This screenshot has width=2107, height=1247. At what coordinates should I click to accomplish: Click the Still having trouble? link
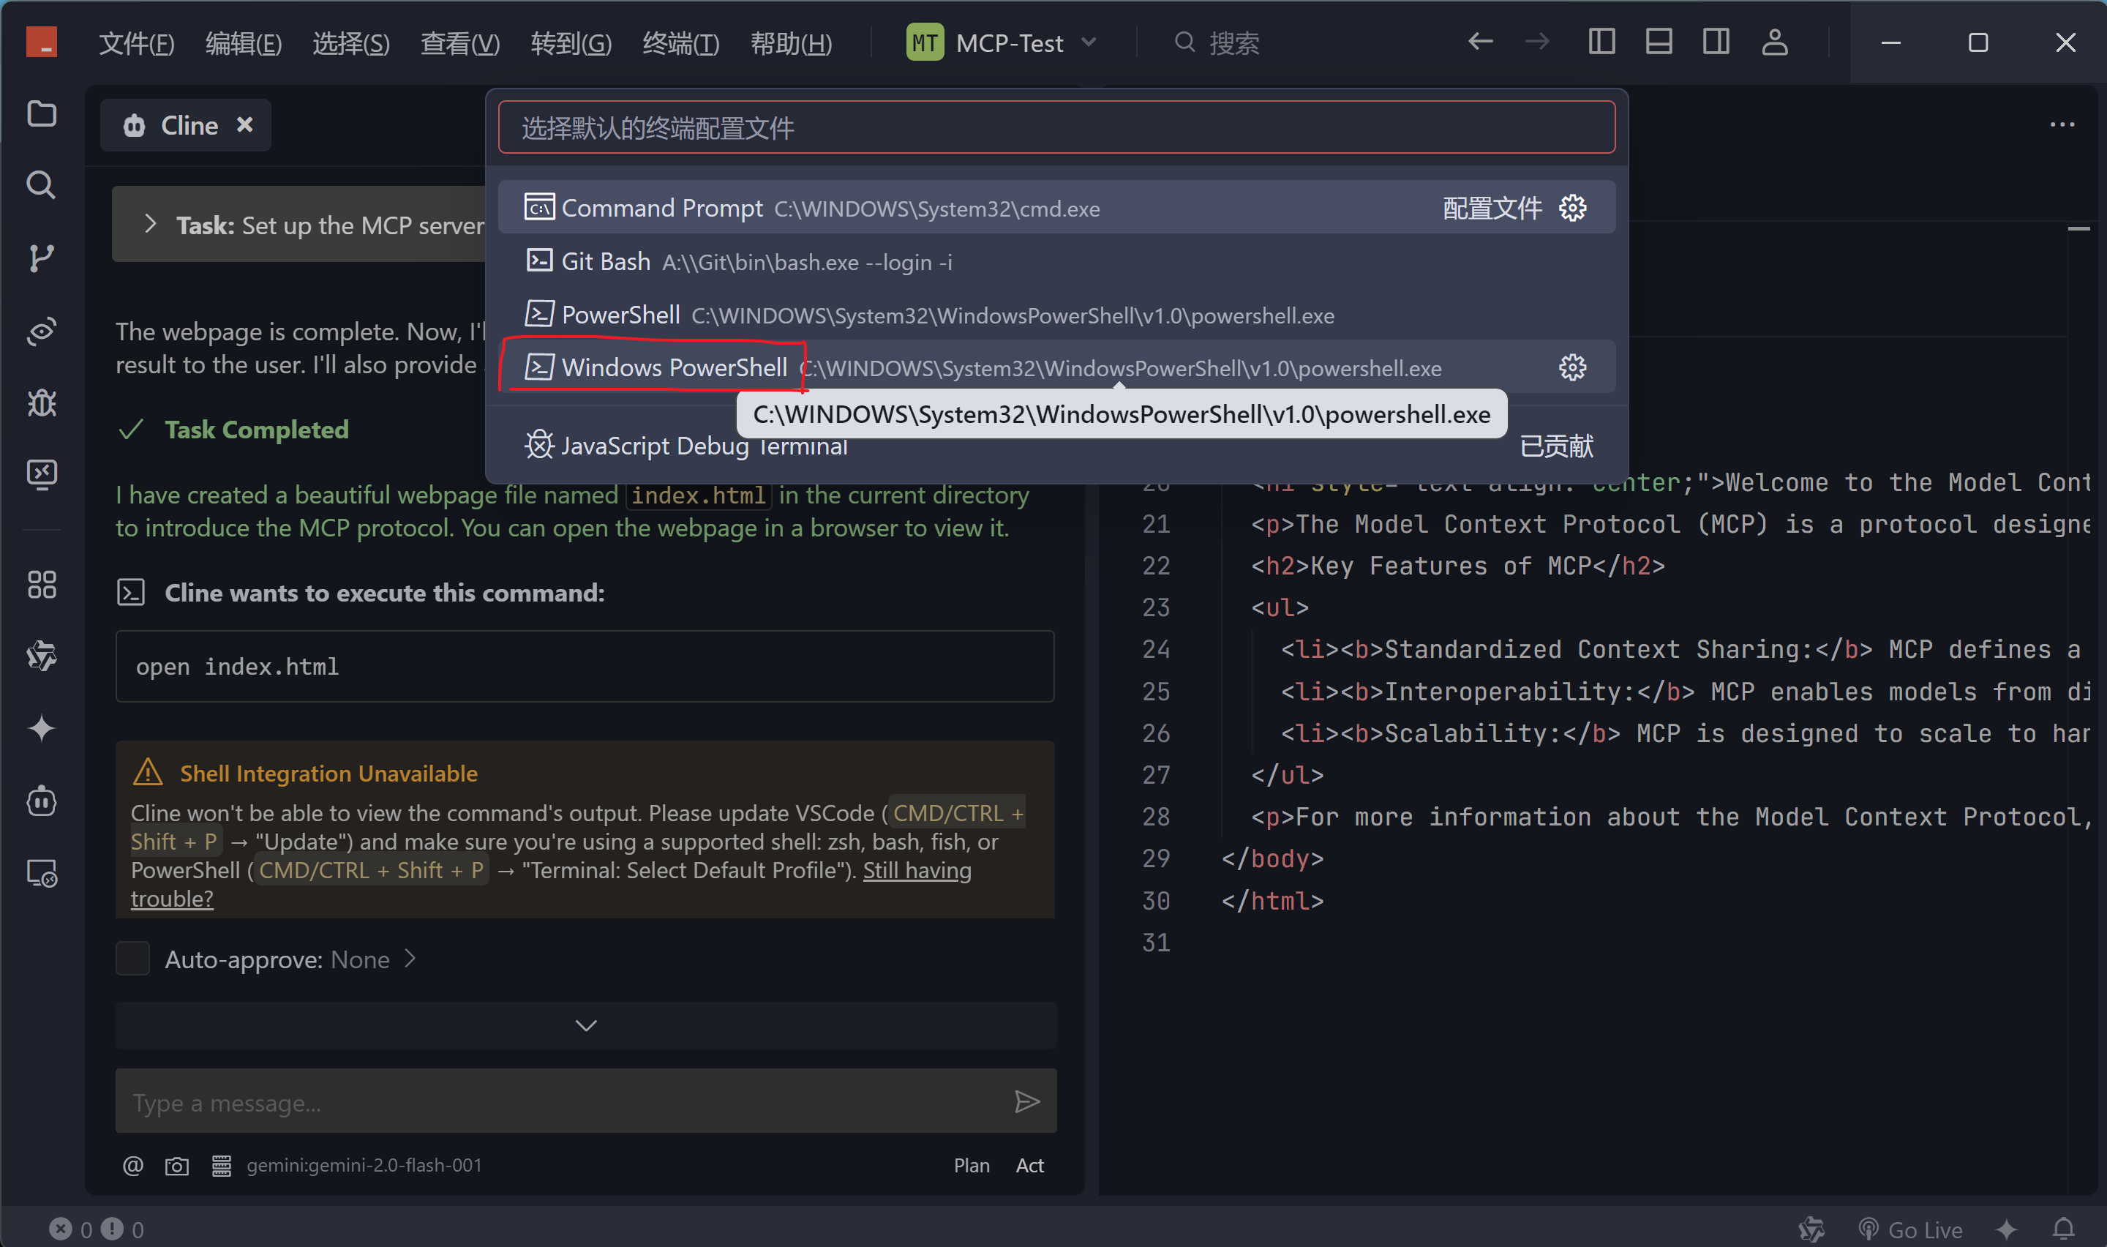pos(916,871)
